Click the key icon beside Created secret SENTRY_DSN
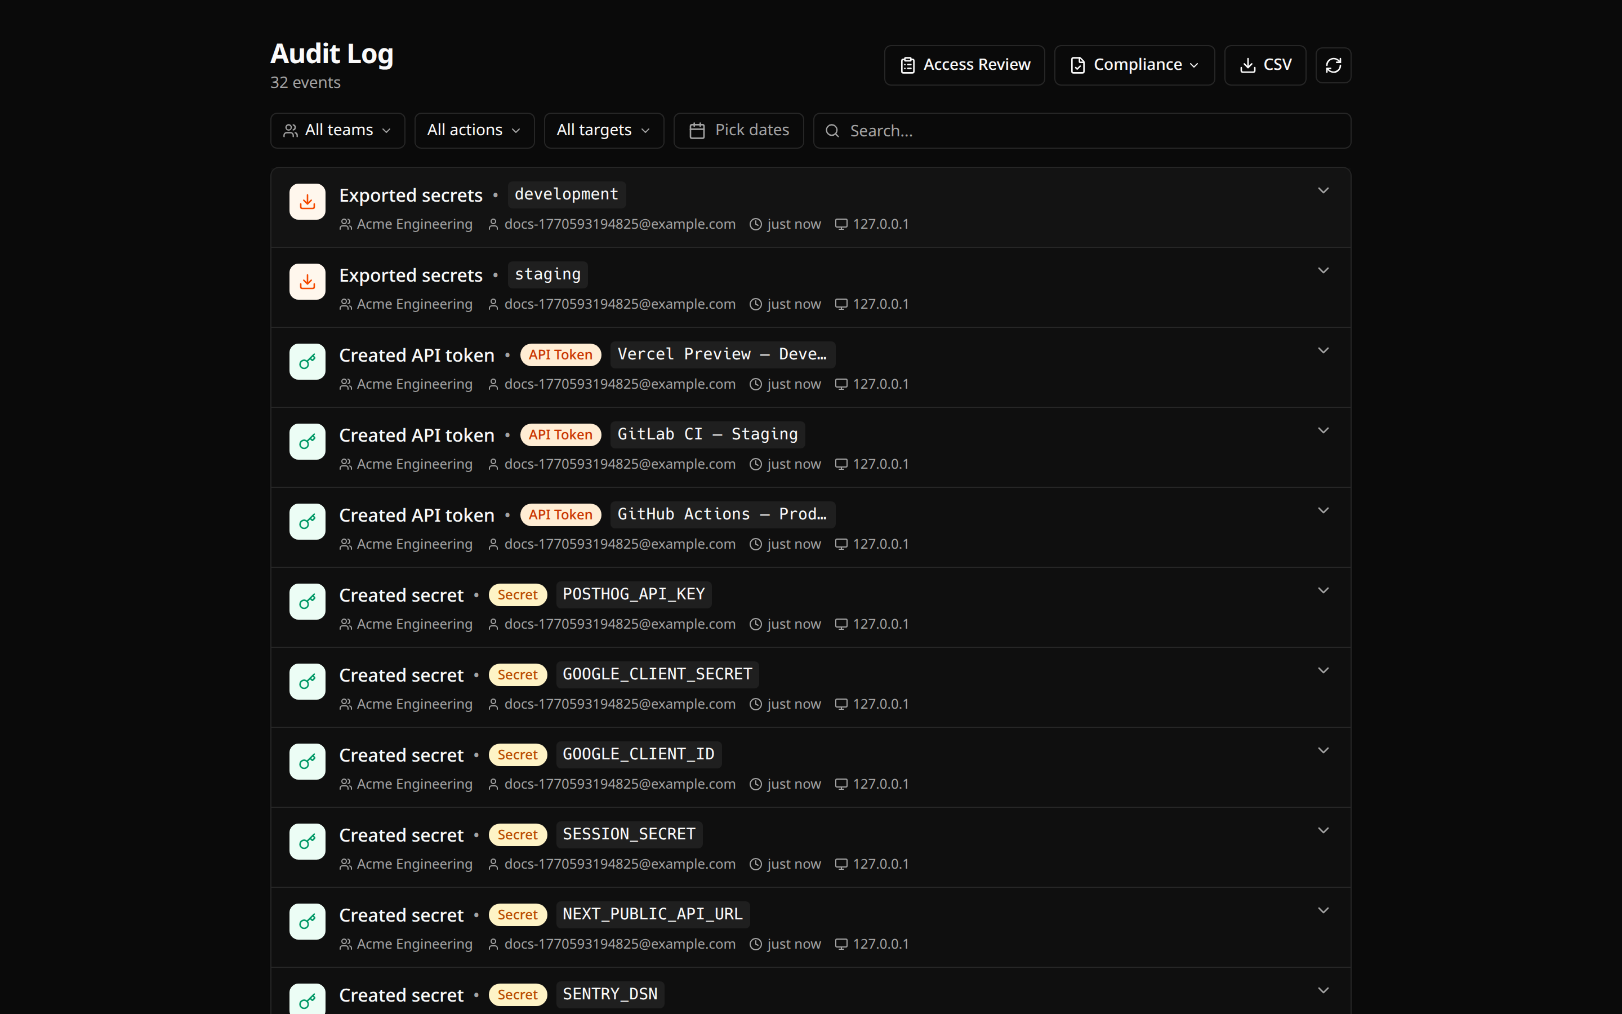The image size is (1622, 1014). (306, 999)
